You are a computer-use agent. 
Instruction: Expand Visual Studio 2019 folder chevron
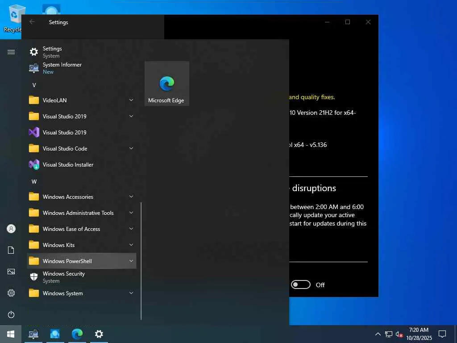131,116
